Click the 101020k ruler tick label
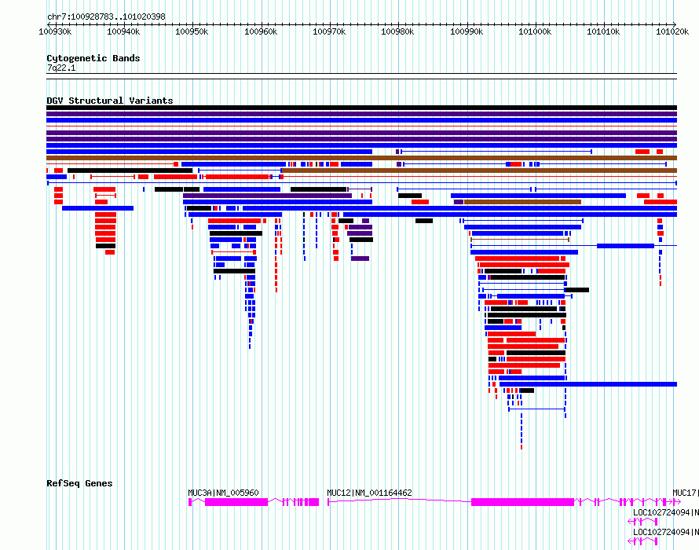 pyautogui.click(x=672, y=31)
